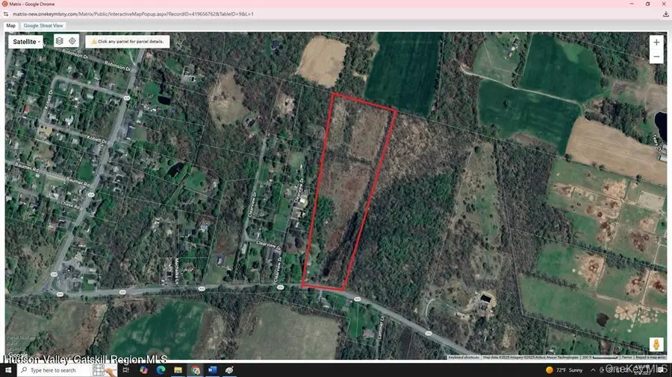This screenshot has height=377, width=672.
Task: Restore down the Chrome window
Action: click(647, 4)
